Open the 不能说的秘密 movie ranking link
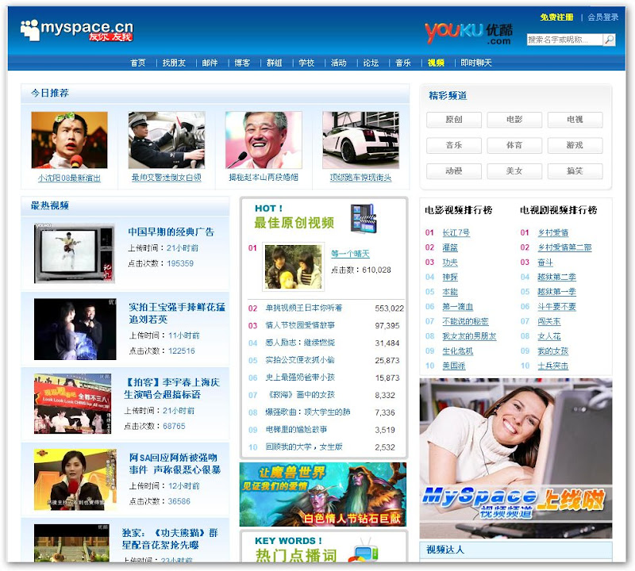The width and height of the screenshot is (635, 571). (465, 321)
